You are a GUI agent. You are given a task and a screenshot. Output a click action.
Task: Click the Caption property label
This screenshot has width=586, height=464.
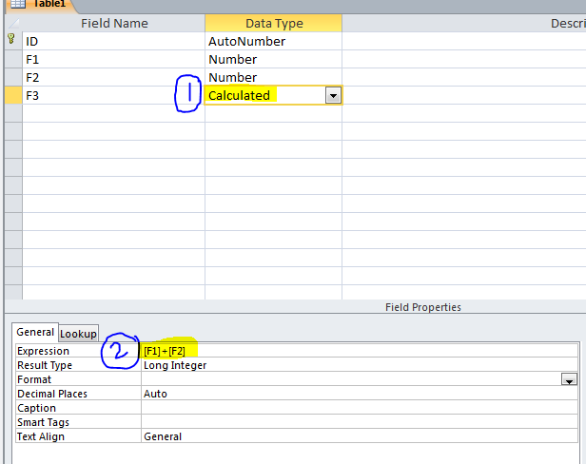[x=36, y=408]
